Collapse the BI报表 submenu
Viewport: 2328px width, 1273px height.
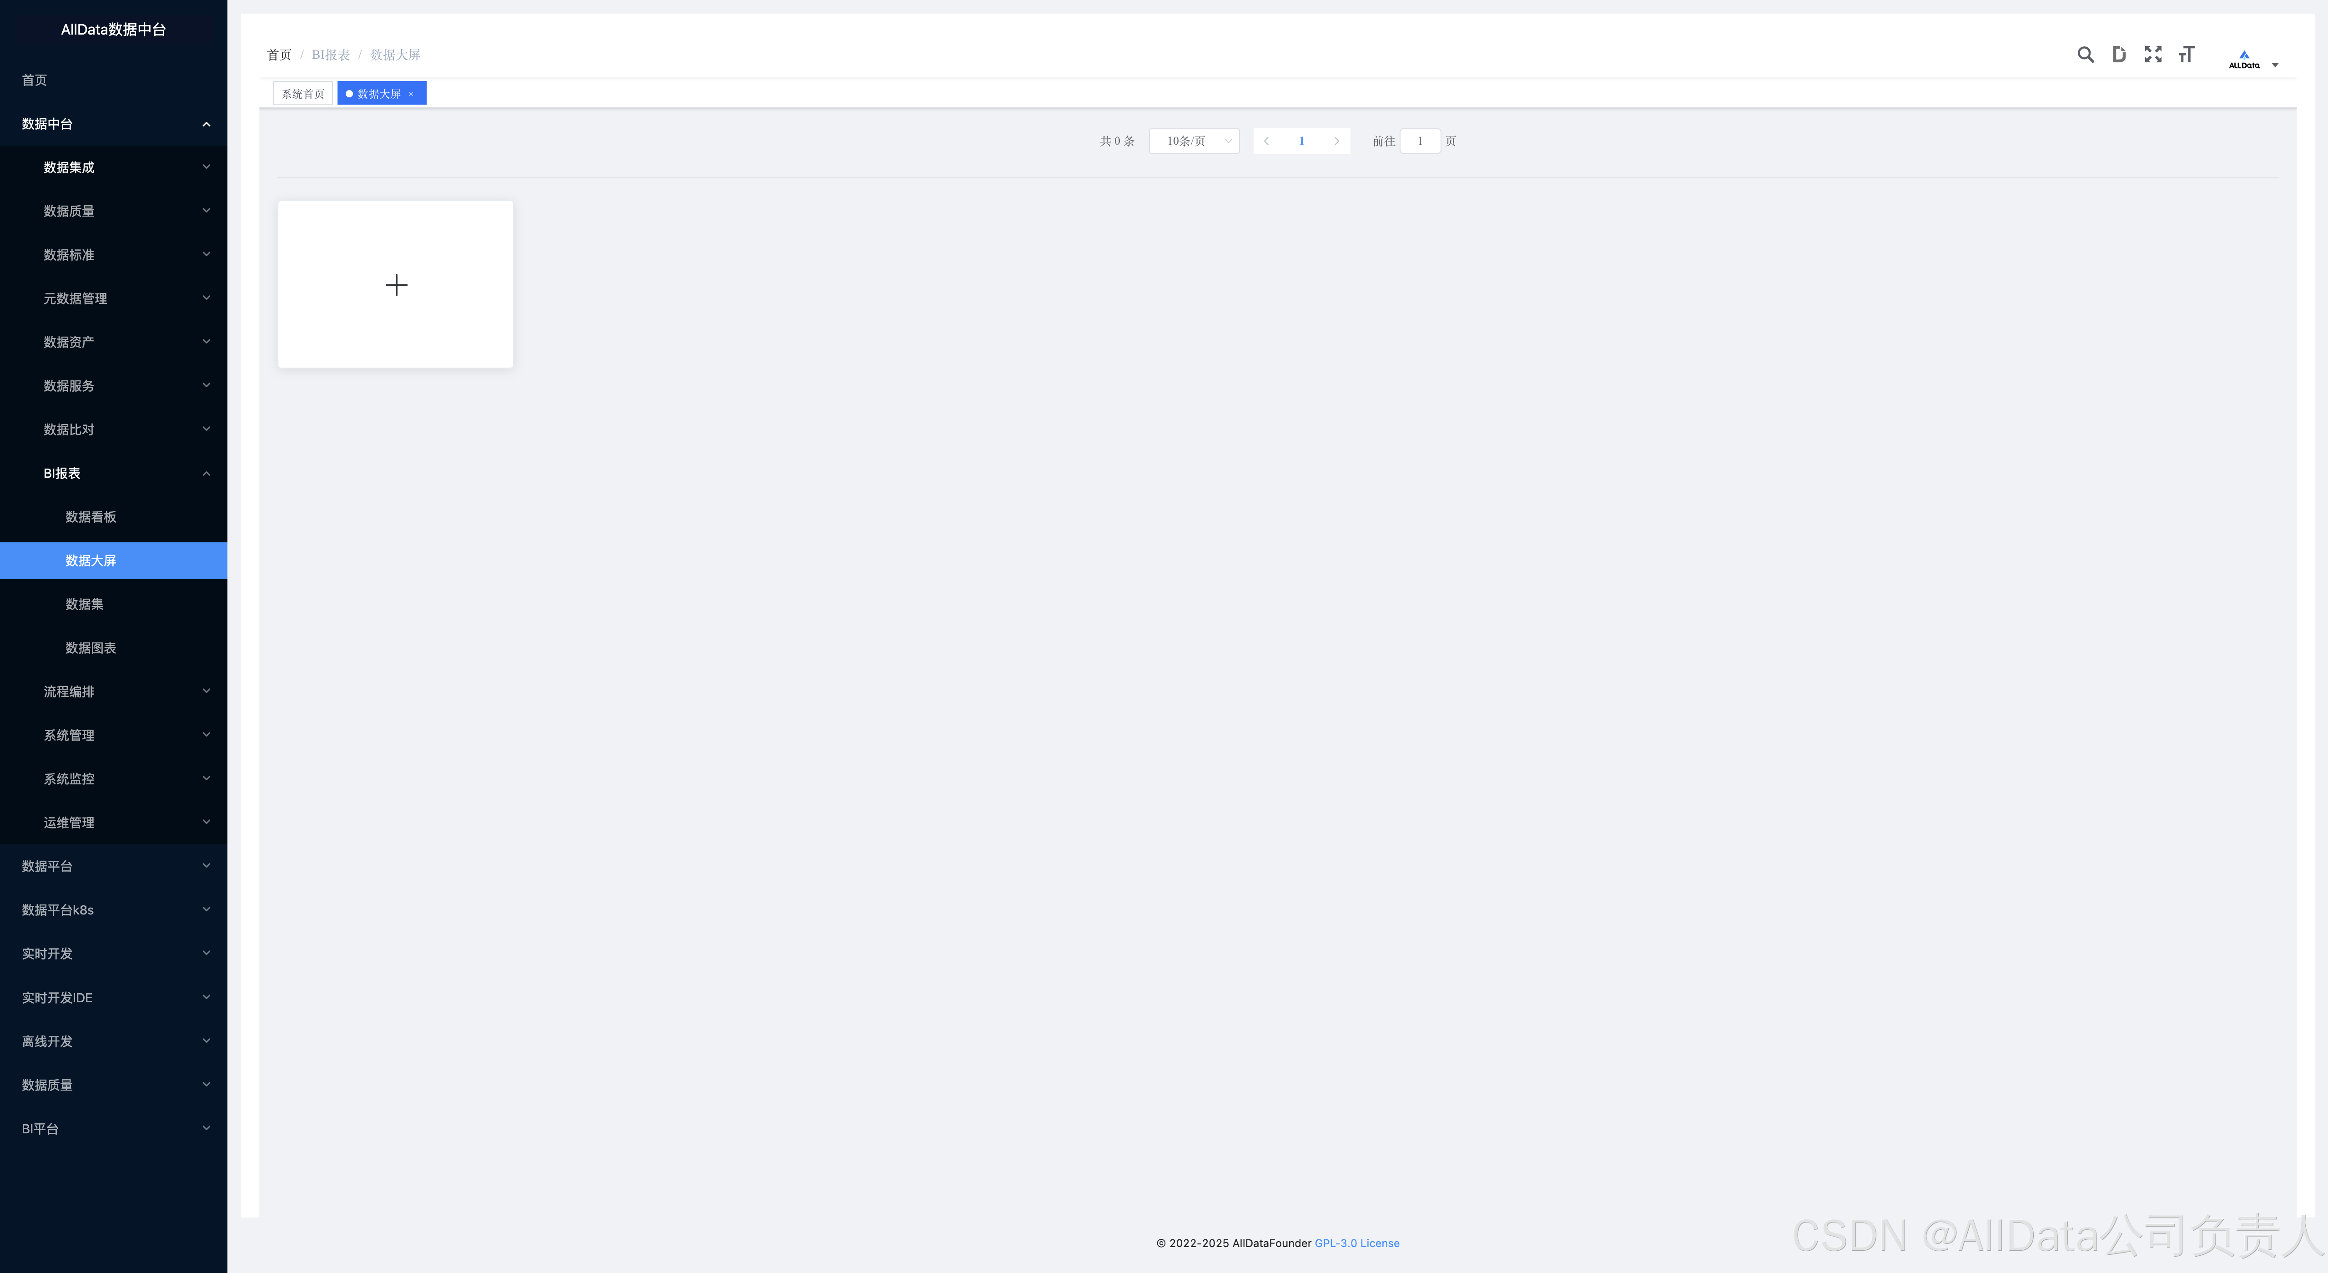tap(113, 473)
